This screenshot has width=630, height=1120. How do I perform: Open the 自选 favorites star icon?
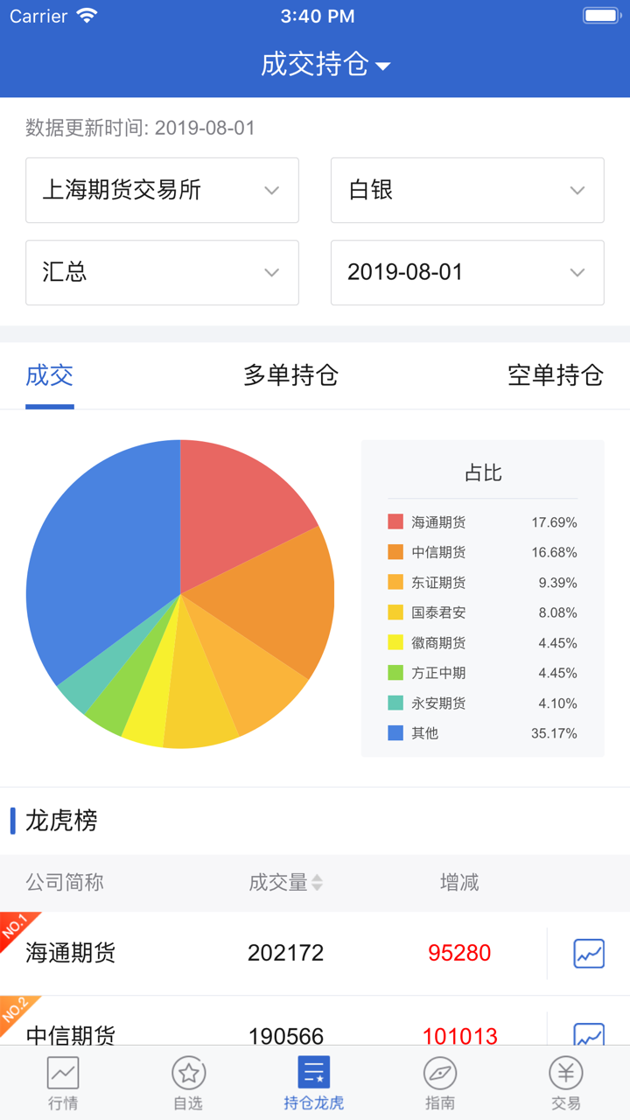pos(189,1073)
